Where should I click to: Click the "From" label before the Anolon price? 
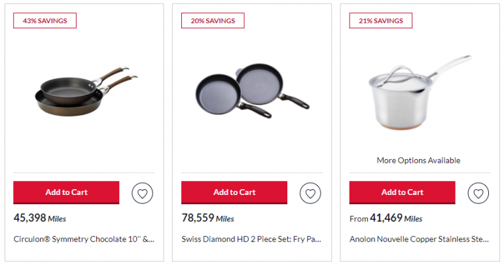(x=359, y=219)
